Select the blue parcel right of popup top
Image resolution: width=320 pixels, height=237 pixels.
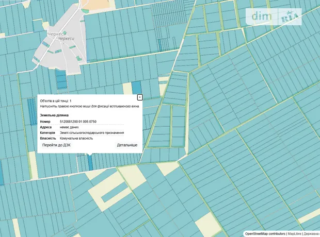tap(136, 88)
